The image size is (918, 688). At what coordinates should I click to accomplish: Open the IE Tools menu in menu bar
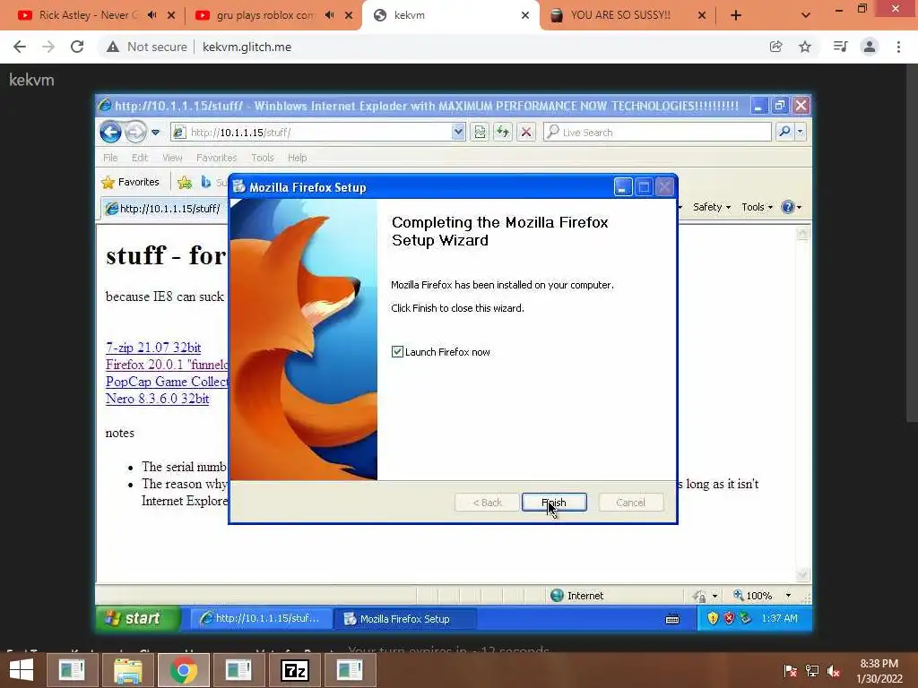(x=263, y=158)
